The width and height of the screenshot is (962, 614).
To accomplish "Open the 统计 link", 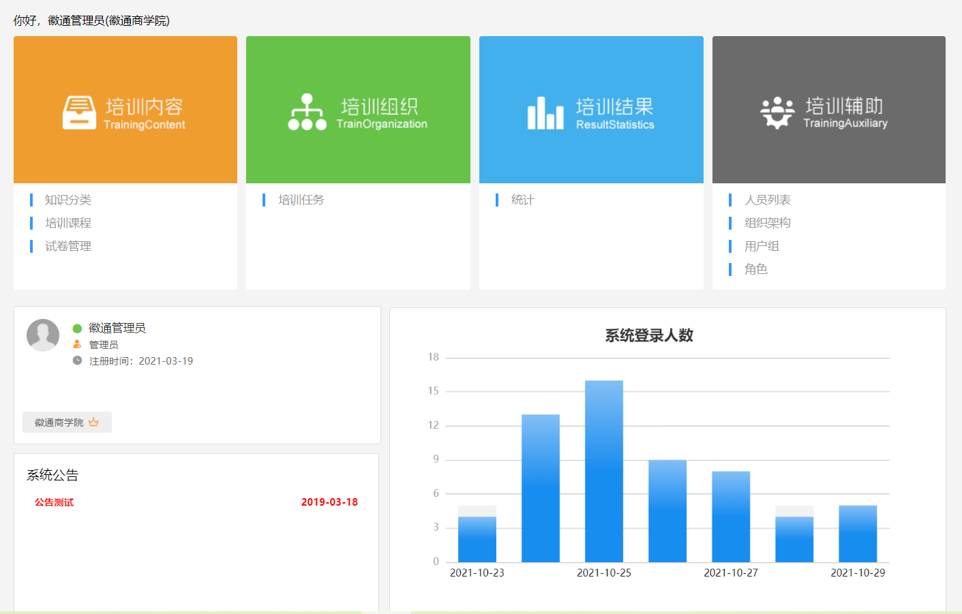I will click(x=523, y=200).
